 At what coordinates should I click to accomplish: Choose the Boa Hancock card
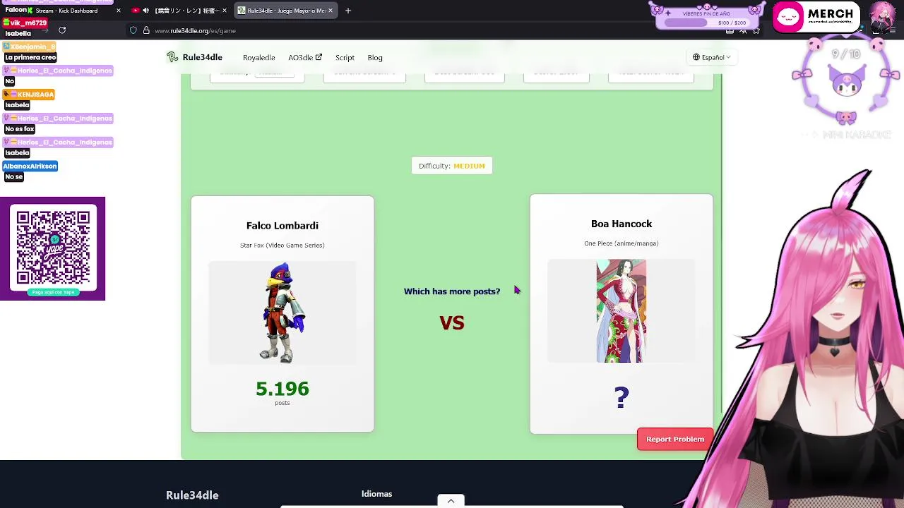tap(621, 314)
